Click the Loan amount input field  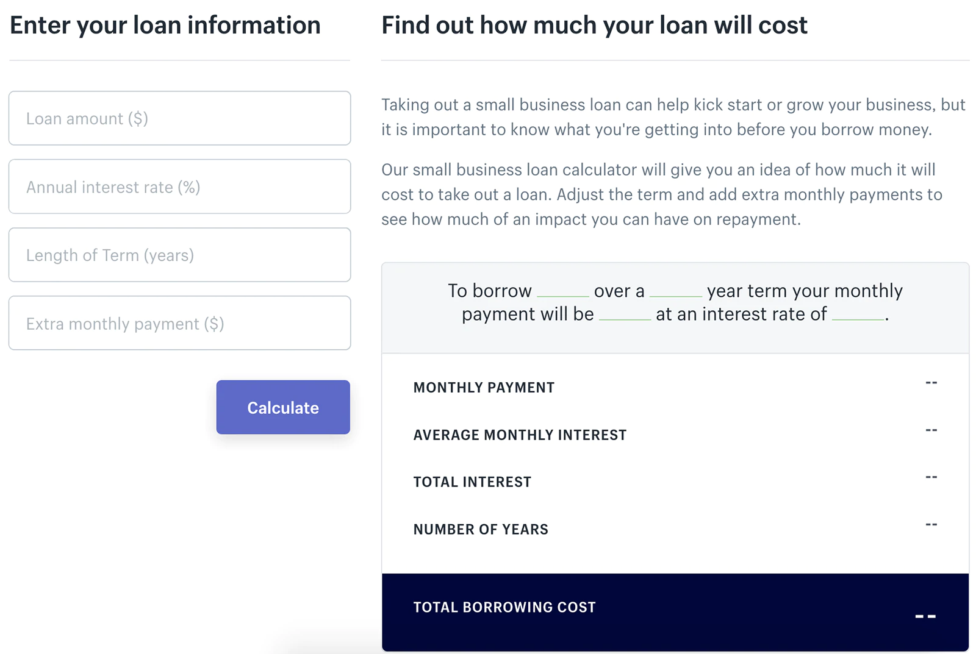(179, 118)
